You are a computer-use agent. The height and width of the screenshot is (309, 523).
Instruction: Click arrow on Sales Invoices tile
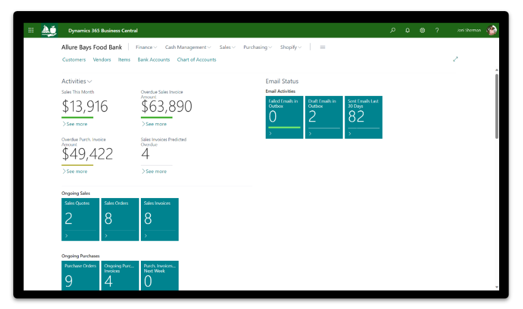tap(146, 236)
